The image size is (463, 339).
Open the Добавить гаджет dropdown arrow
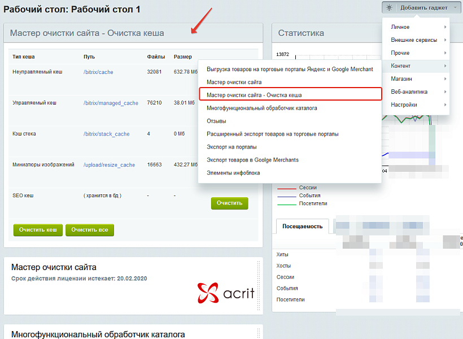pos(454,8)
